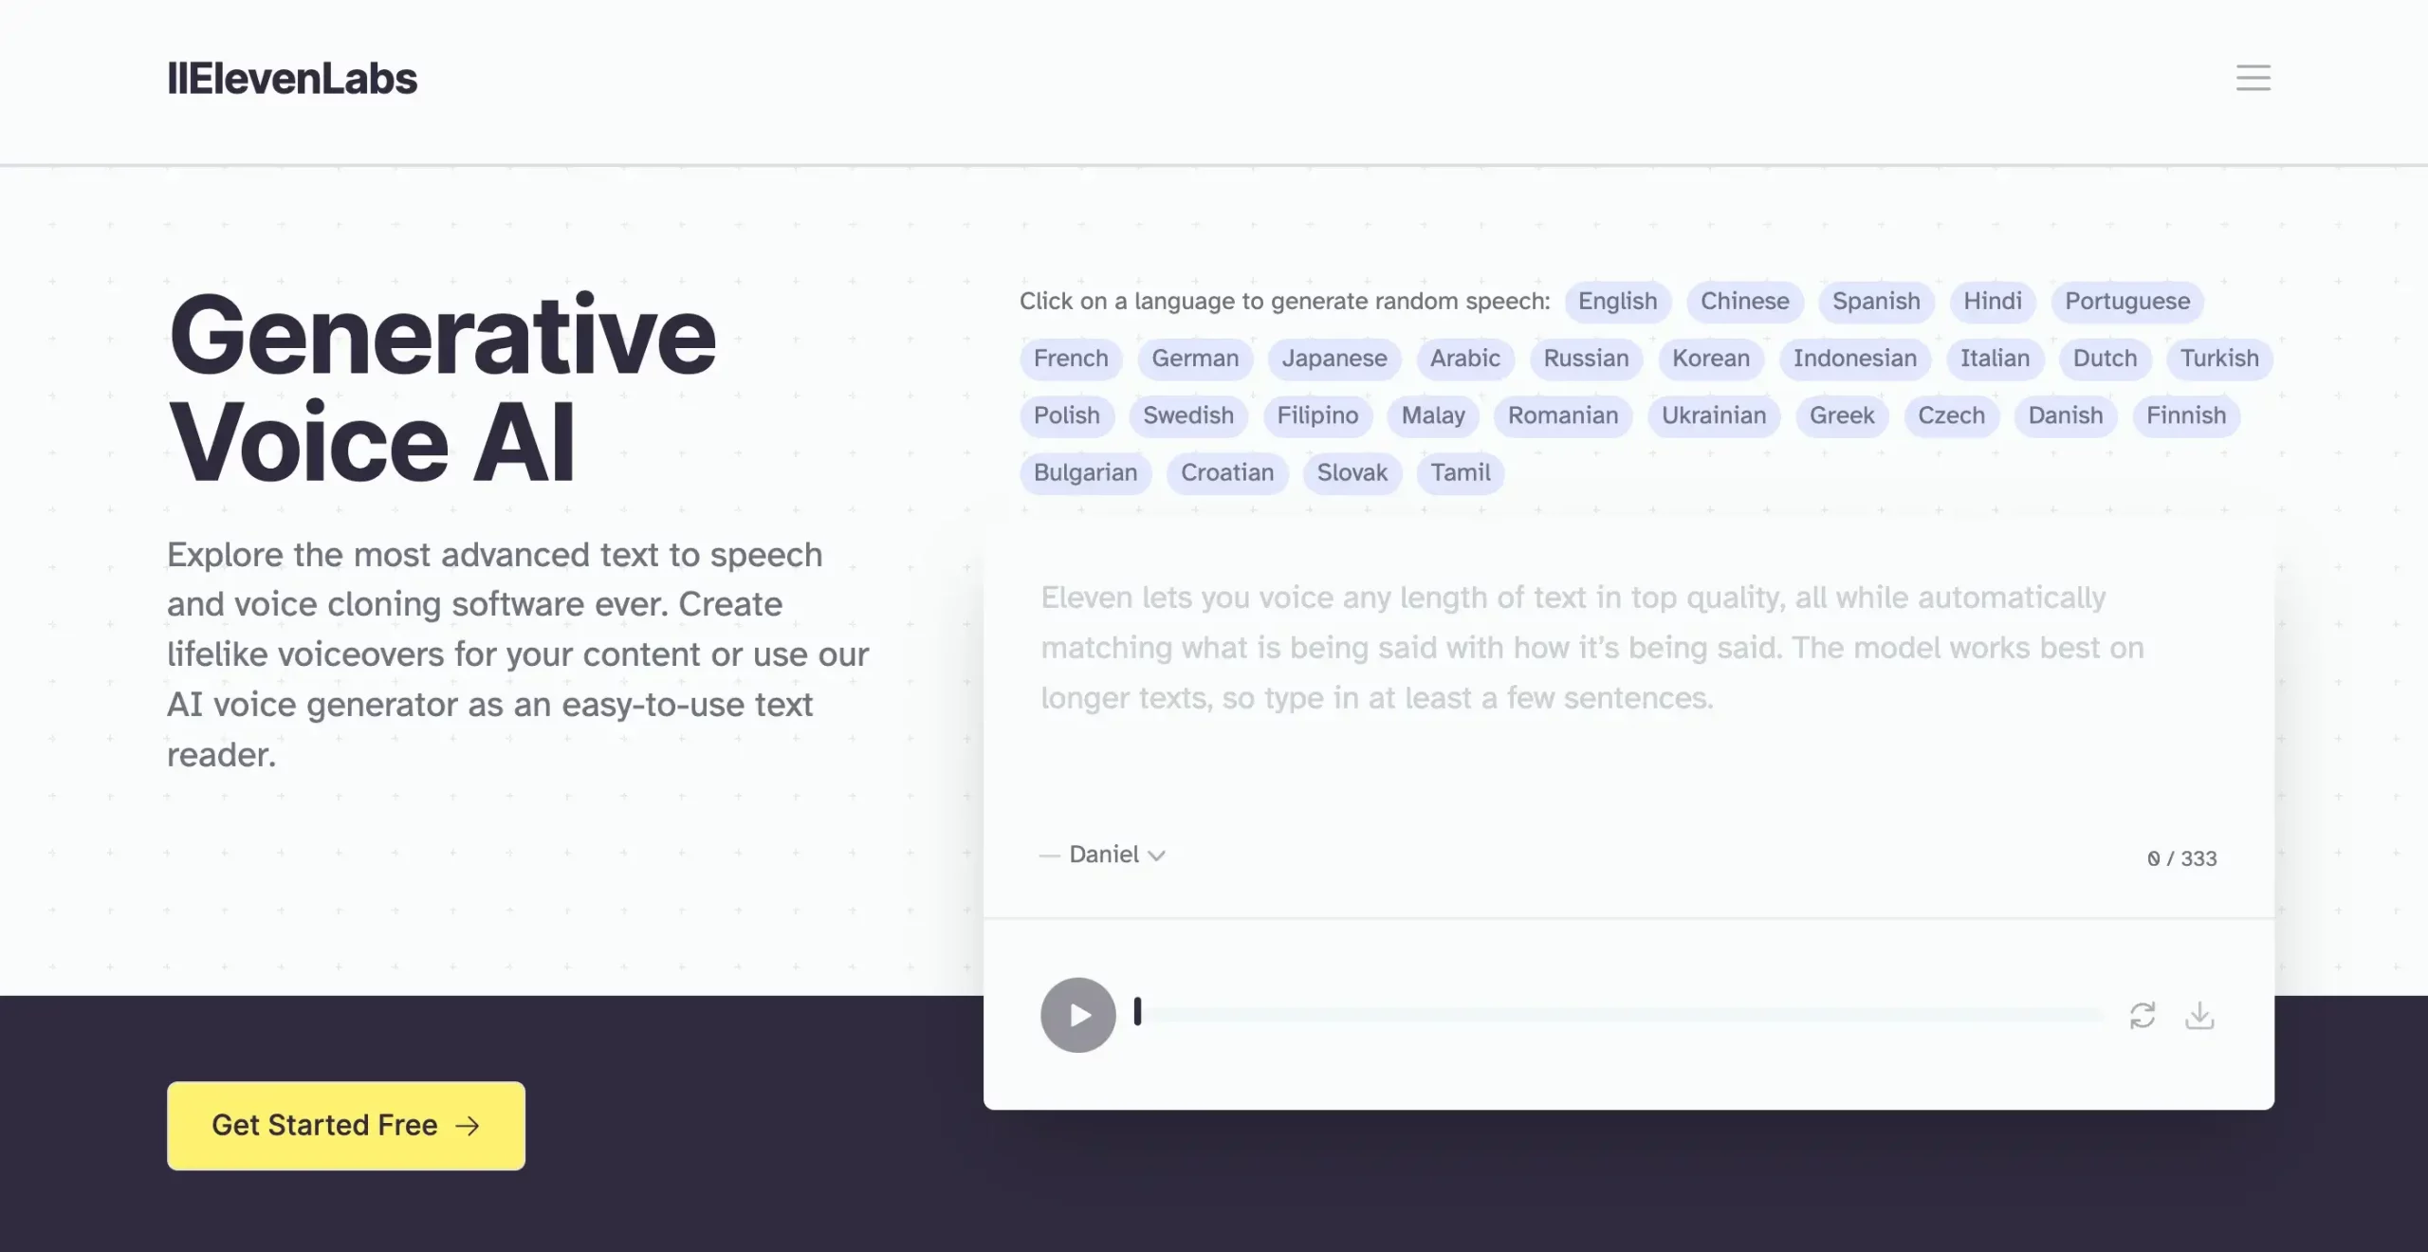This screenshot has width=2428, height=1252.
Task: Click the character counter display area
Action: coord(2180,857)
